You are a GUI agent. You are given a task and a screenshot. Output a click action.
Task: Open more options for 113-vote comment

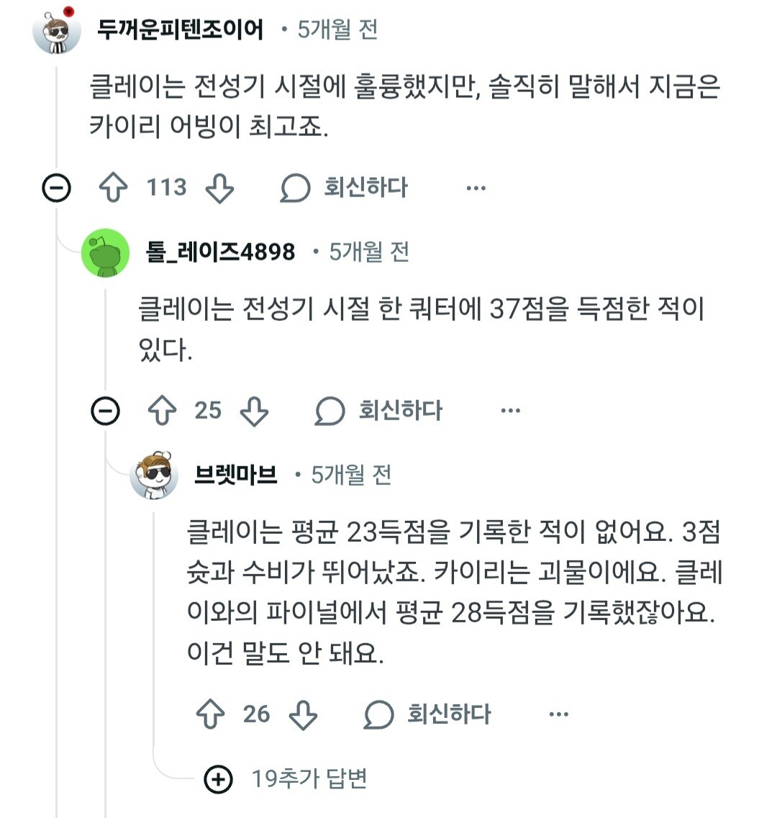tap(476, 188)
